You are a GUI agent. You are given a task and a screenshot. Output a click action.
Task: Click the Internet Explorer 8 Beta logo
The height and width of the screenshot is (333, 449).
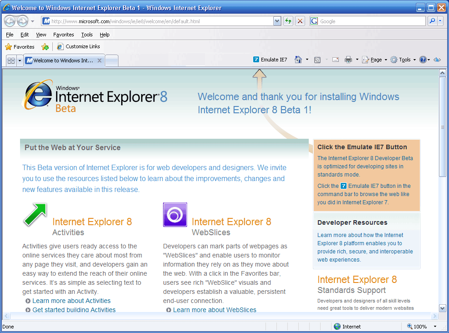(x=95, y=97)
